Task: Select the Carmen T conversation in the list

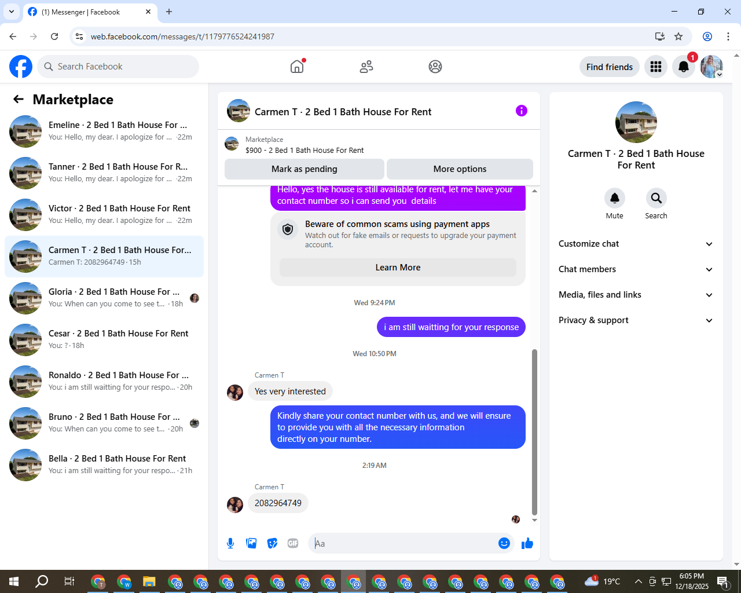Action: pyautogui.click(x=104, y=257)
